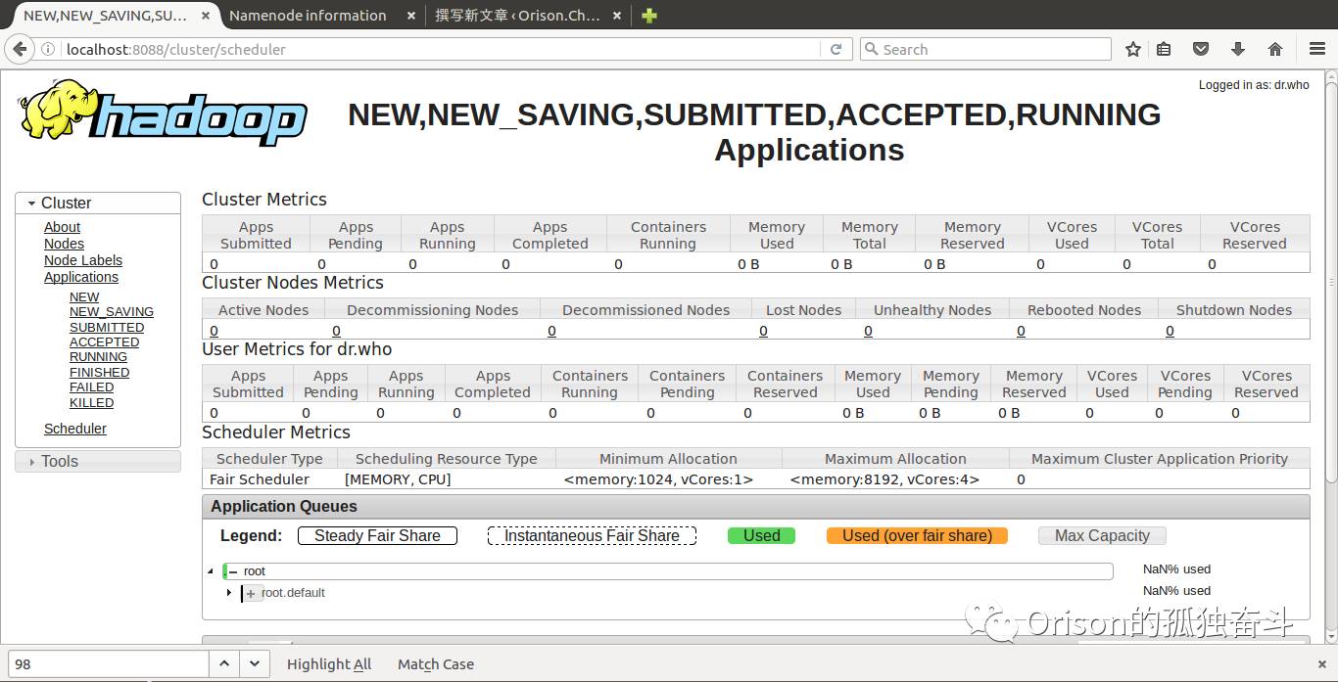The image size is (1338, 682).
Task: Open the Shutdown Nodes count link
Action: click(1170, 331)
